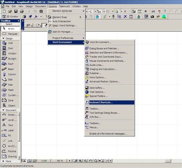The width and height of the screenshot is (182, 168).
Task: Select the Text tool
Action: pyautogui.click(x=10, y=125)
